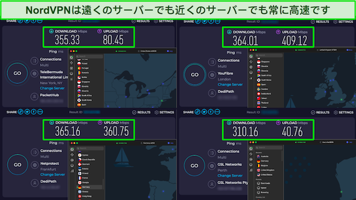Click user icon beside PacketHub
The height and width of the screenshot is (200, 356).
click(35, 96)
